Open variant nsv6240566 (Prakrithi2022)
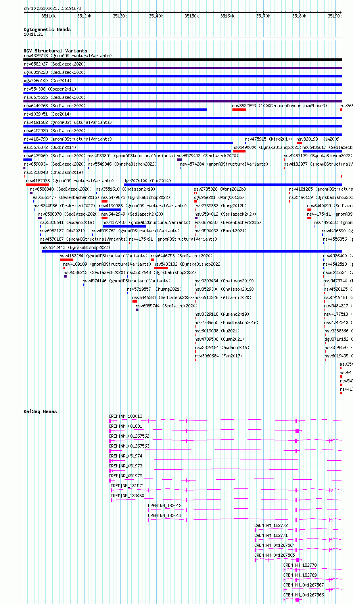Viewport: 353px width, 604px height. tap(65, 206)
